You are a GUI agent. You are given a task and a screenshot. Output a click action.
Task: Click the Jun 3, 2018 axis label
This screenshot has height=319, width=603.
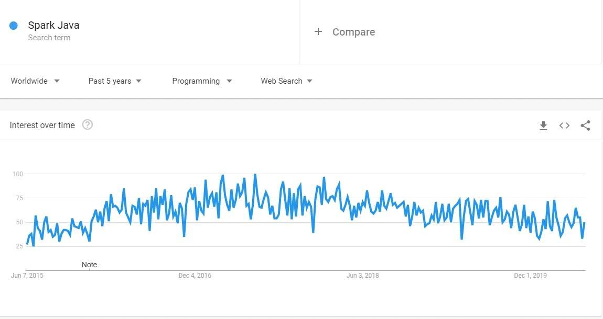pos(362,276)
